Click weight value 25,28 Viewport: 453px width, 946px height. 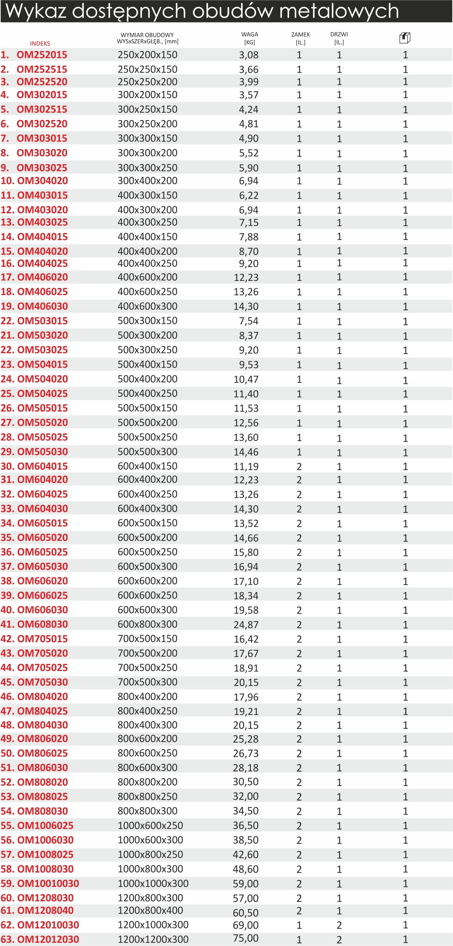click(x=246, y=739)
